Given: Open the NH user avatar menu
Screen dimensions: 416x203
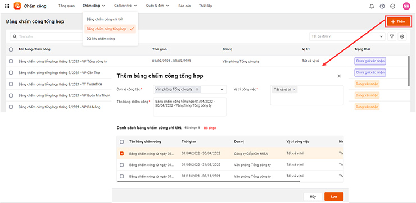Looking at the screenshot, I should (406, 6).
